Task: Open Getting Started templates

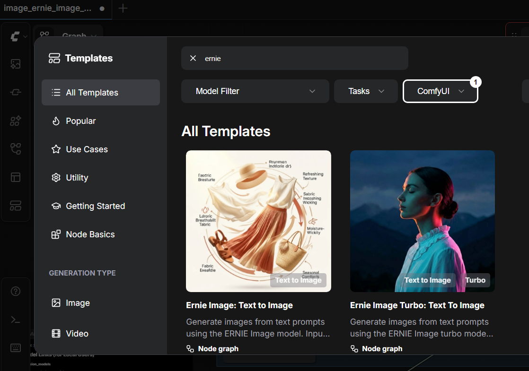Action: (x=100, y=206)
